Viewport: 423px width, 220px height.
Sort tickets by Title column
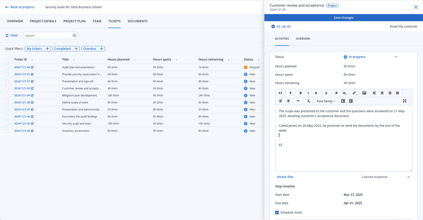point(74,60)
